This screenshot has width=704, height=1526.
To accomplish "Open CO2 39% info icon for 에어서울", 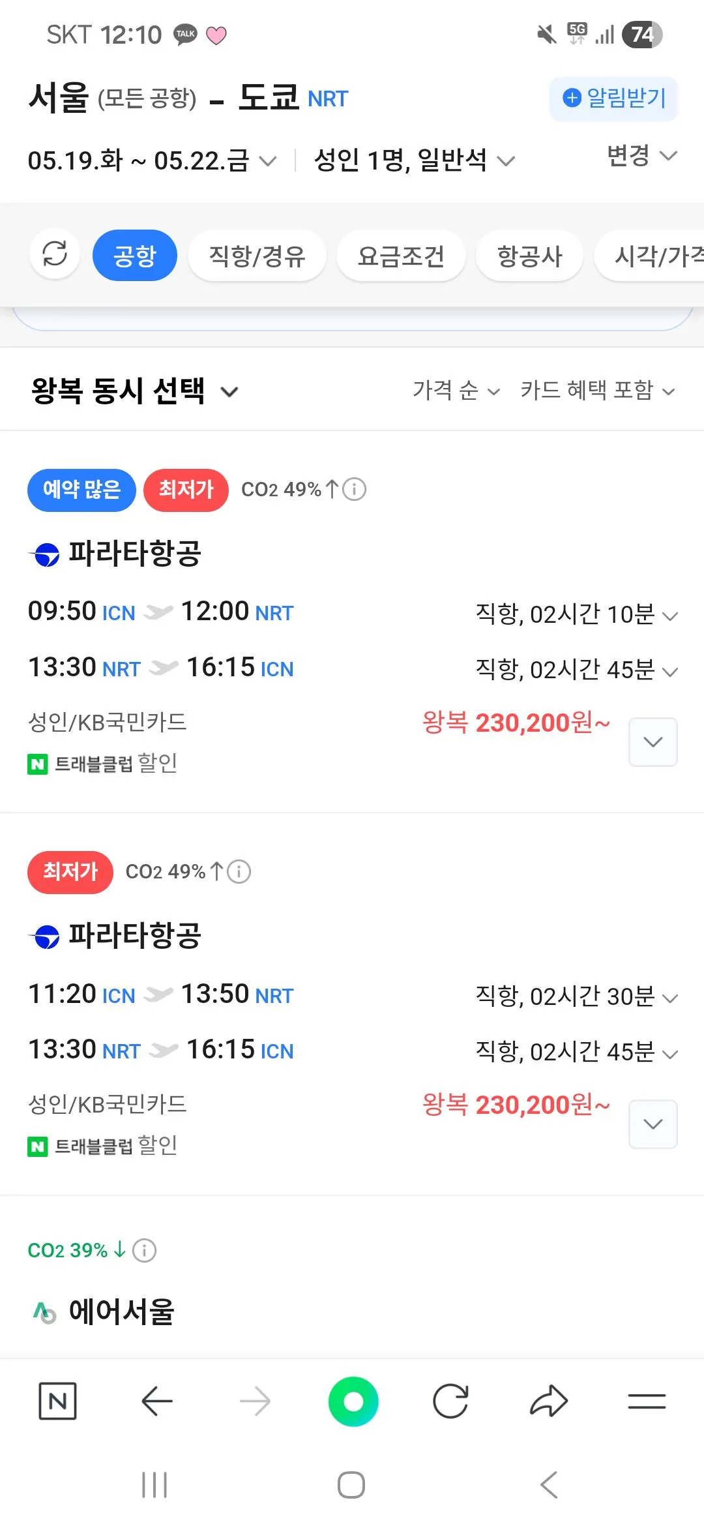I will [144, 1250].
